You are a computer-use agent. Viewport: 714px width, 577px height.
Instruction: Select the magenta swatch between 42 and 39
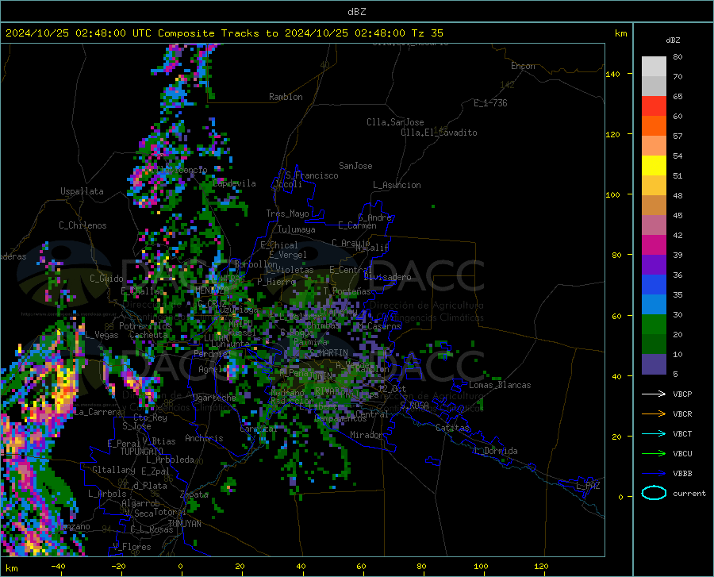point(654,245)
